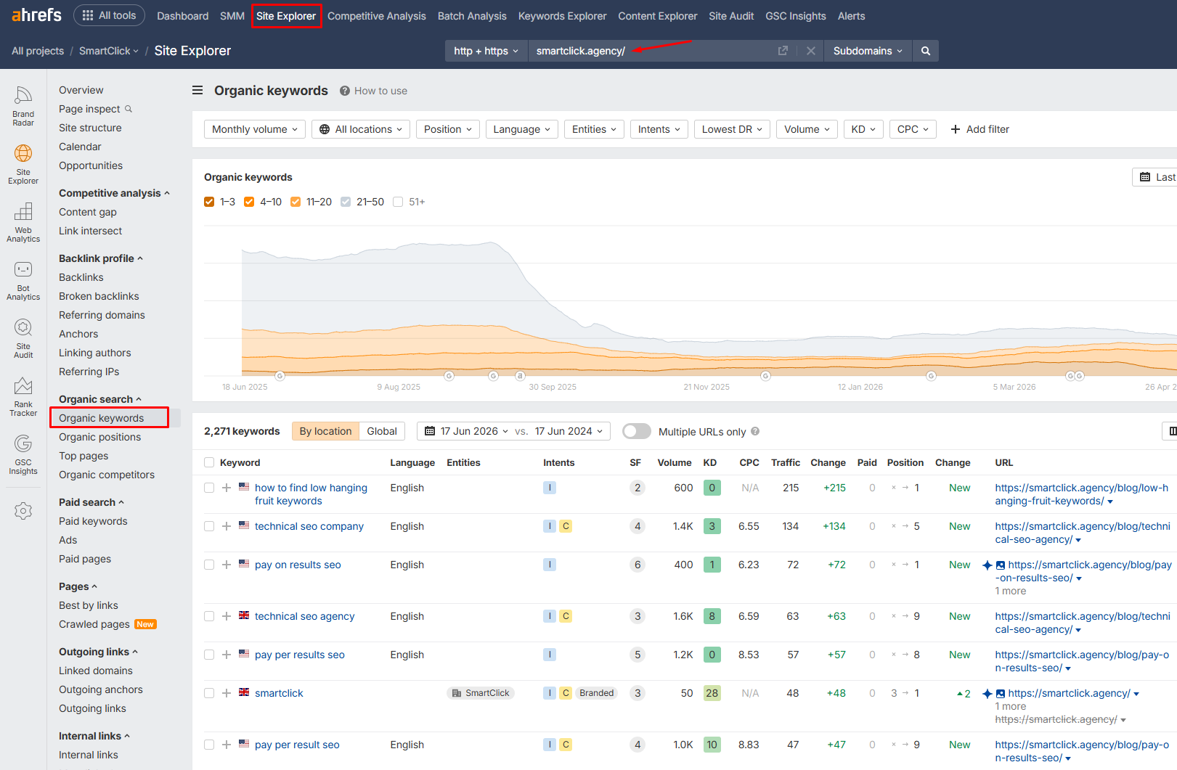1177x770 pixels.
Task: Open the Dashboard tab
Action: 183,16
